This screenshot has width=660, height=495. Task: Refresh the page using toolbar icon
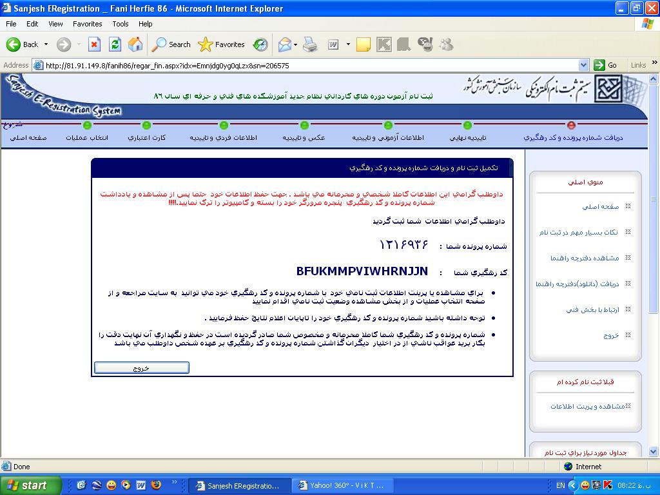[115, 44]
